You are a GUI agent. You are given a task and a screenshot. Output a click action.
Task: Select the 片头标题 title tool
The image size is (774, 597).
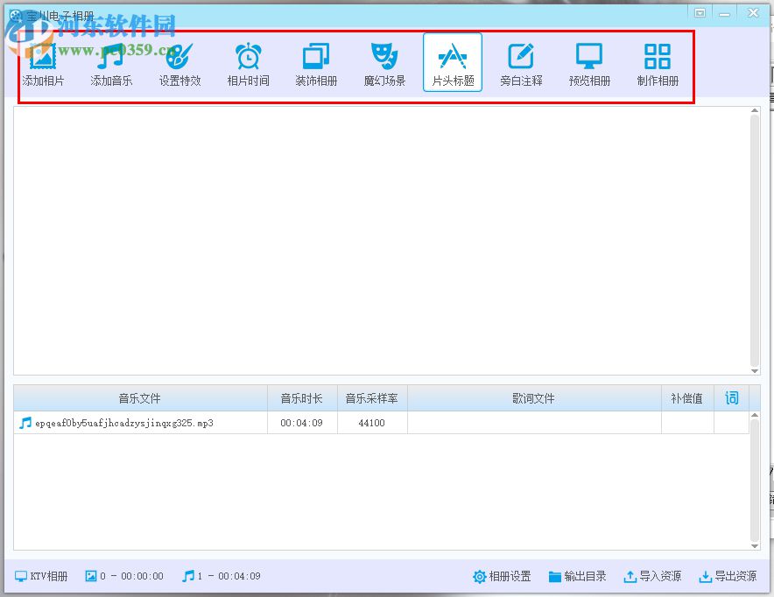453,62
